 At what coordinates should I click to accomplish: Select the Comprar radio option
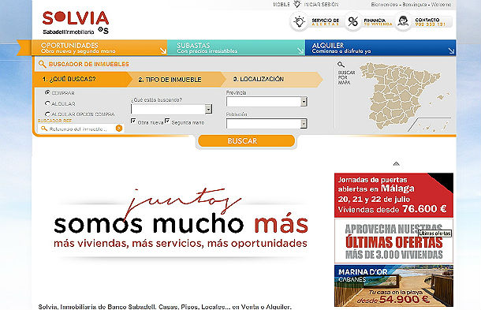pyautogui.click(x=47, y=92)
